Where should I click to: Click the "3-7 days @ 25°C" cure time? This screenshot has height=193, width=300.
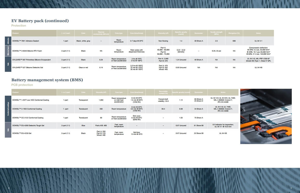point(137,41)
